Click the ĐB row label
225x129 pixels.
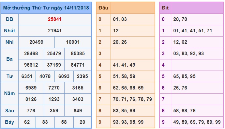(9, 19)
